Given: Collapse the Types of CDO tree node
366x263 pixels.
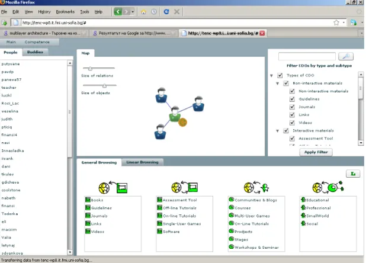Looking at the screenshot, I should pos(271,76).
